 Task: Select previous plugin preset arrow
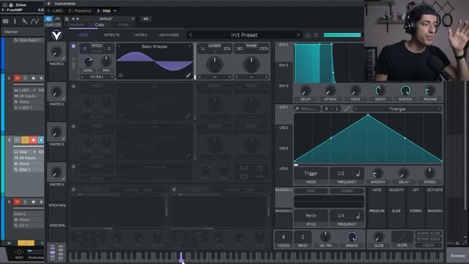point(73,19)
